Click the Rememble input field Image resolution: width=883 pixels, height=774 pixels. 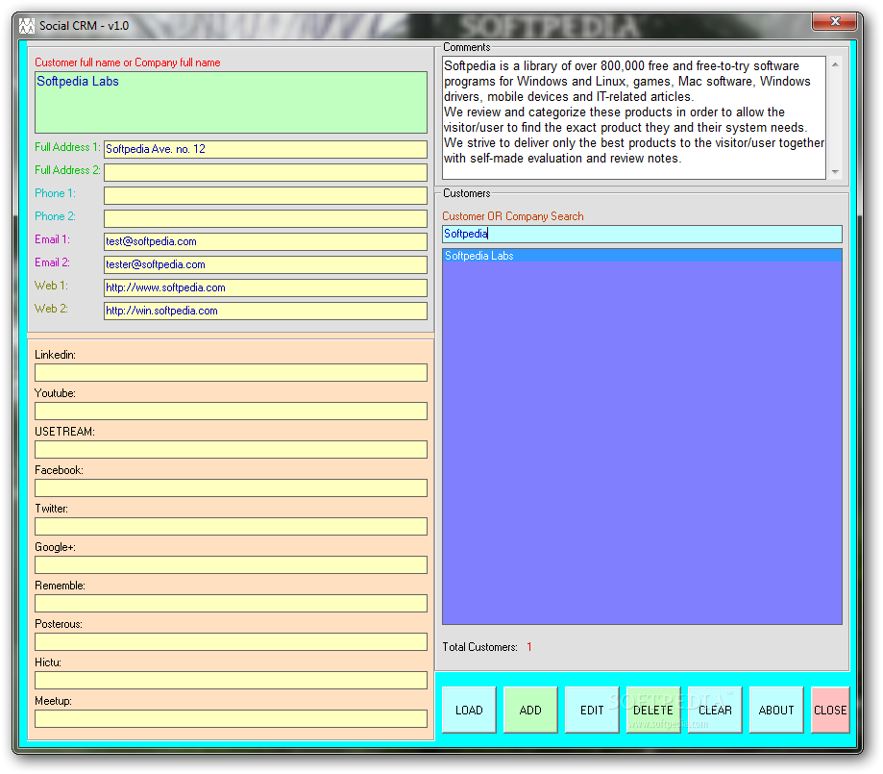click(231, 603)
